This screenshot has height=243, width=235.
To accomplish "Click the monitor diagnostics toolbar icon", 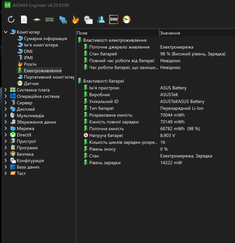I will pyautogui.click(x=63, y=19).
